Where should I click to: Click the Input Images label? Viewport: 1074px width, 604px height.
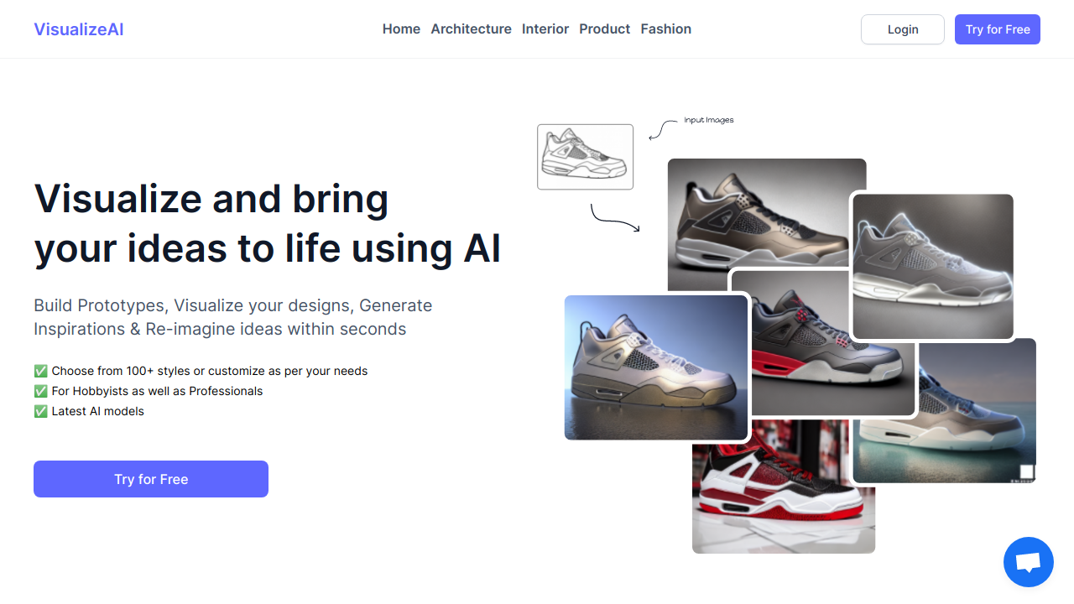709,120
